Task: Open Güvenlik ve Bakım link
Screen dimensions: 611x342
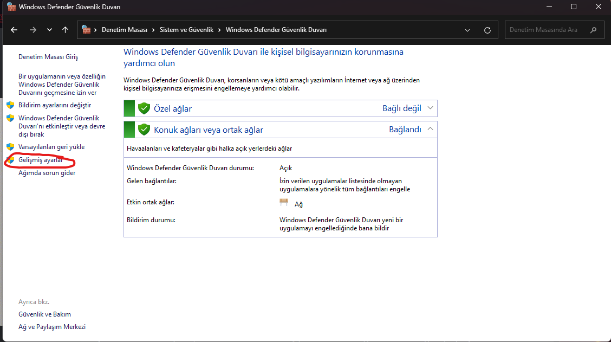Action: tap(44, 314)
